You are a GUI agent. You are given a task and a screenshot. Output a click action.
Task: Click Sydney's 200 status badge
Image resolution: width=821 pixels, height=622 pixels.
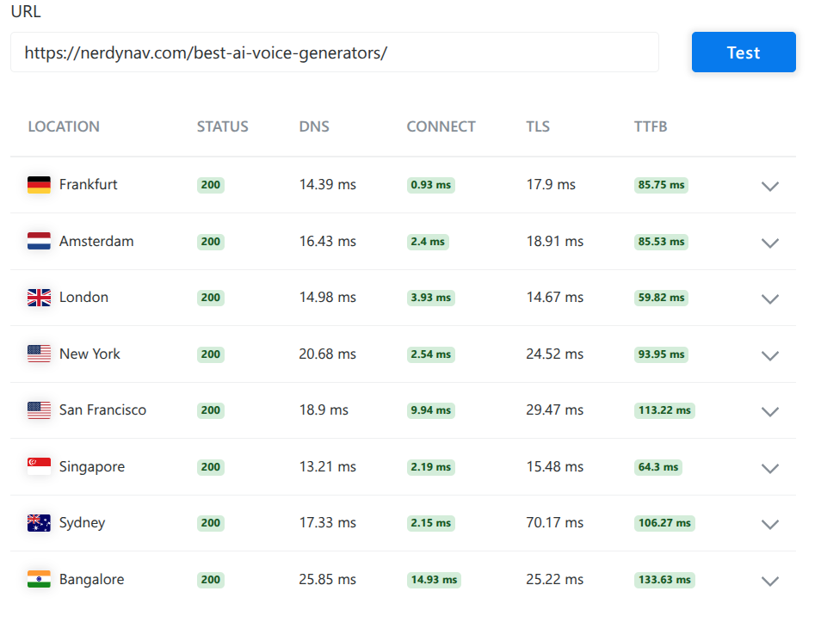(x=211, y=522)
